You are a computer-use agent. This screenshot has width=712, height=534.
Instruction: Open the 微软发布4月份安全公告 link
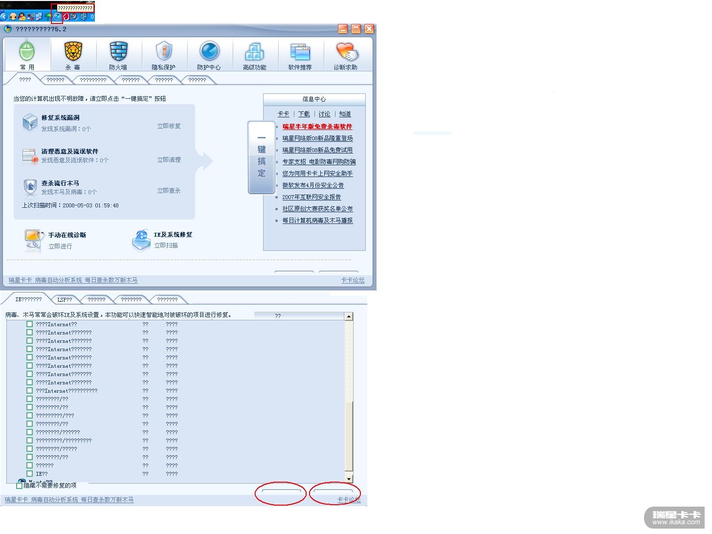pos(313,185)
